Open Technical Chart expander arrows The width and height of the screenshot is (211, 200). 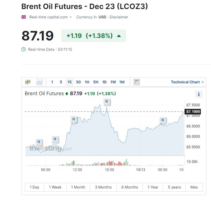[203, 82]
